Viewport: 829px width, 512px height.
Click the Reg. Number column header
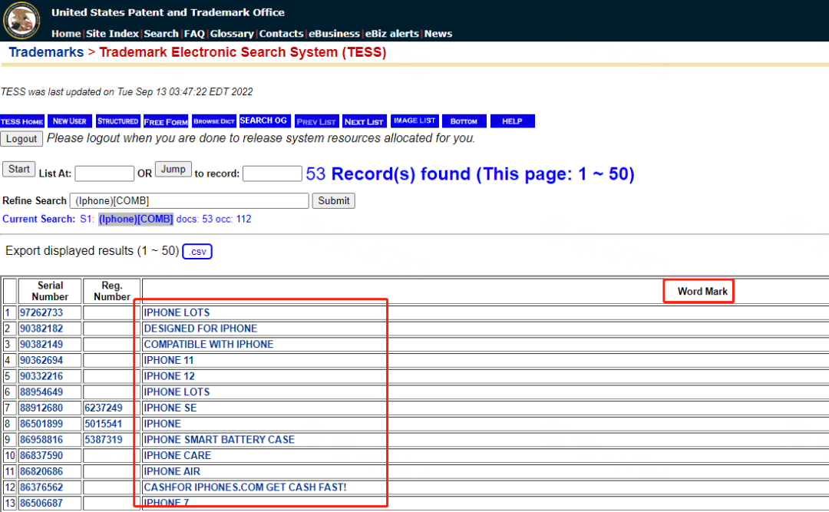pos(111,291)
